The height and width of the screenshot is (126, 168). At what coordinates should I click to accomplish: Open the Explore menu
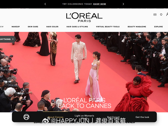point(158,27)
